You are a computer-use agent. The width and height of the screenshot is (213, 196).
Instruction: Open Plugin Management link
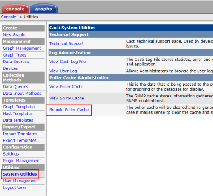[22, 161]
